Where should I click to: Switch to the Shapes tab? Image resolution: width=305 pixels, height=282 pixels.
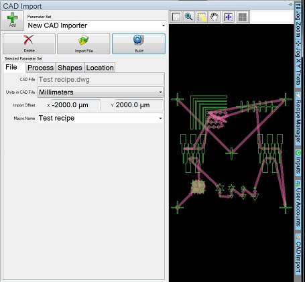tap(70, 68)
